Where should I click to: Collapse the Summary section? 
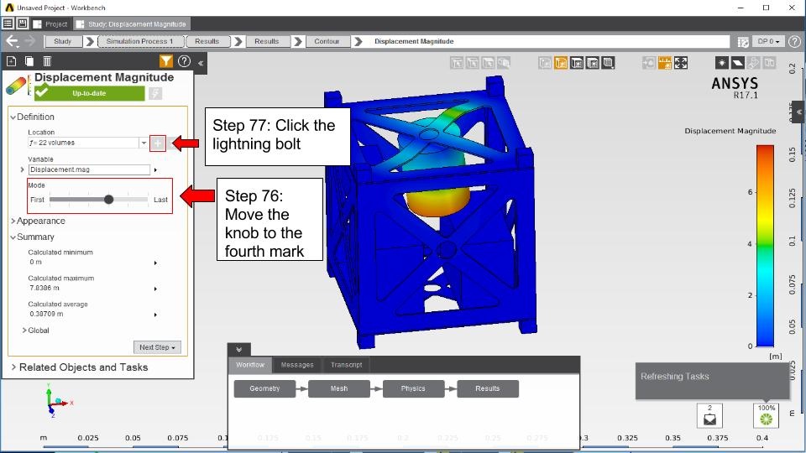click(x=13, y=237)
